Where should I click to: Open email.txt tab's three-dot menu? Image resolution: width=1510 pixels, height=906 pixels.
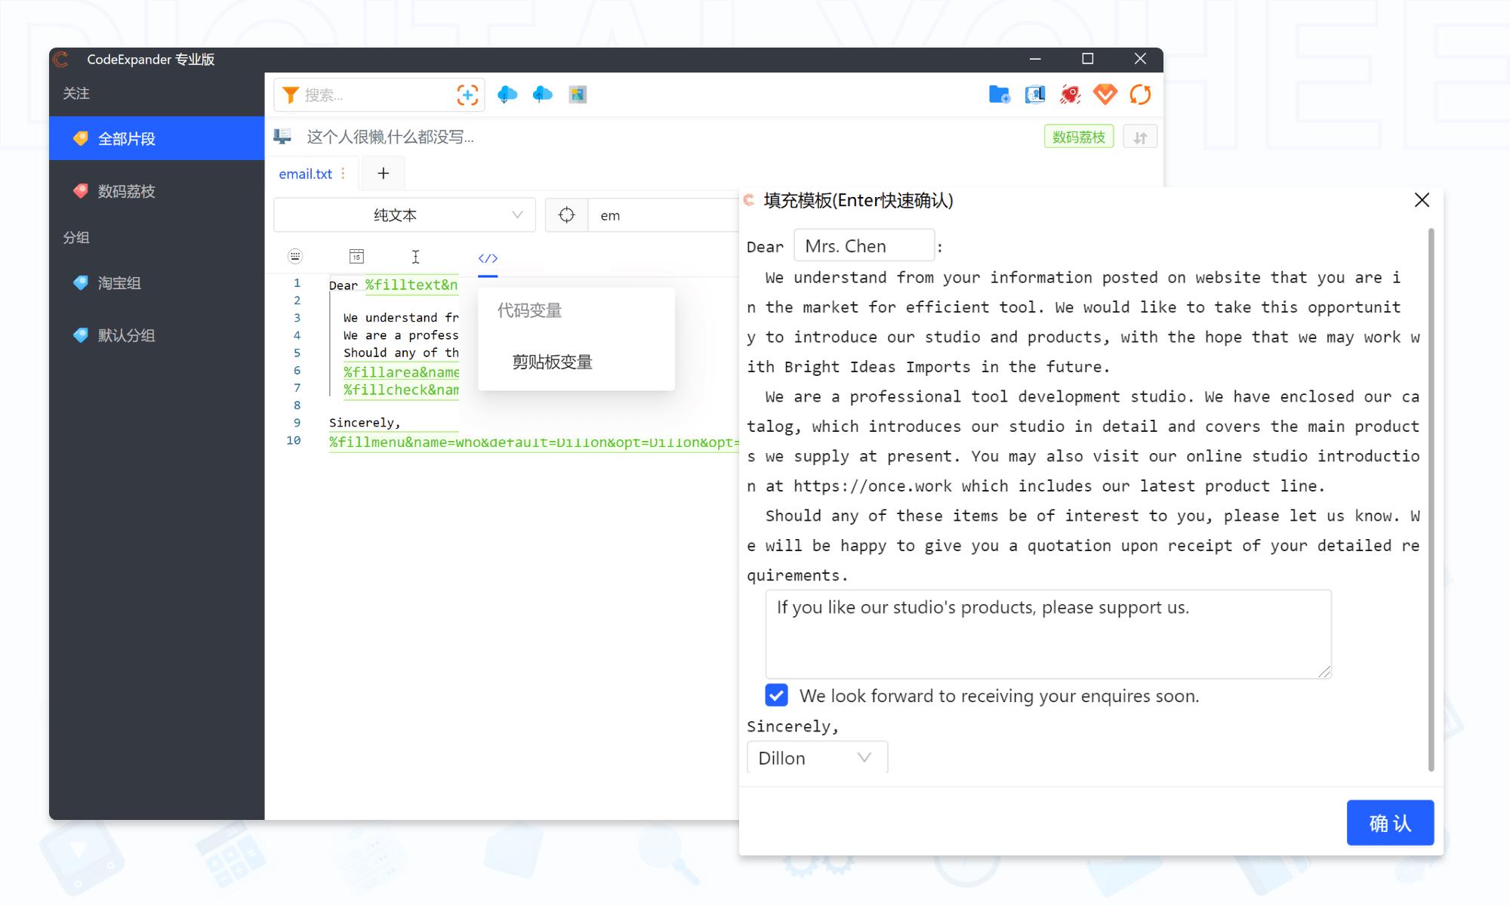point(344,174)
